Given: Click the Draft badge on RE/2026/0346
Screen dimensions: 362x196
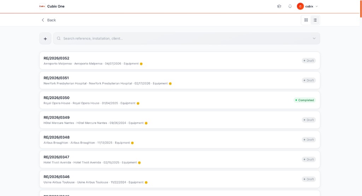Looking at the screenshot, I should tap(309, 179).
